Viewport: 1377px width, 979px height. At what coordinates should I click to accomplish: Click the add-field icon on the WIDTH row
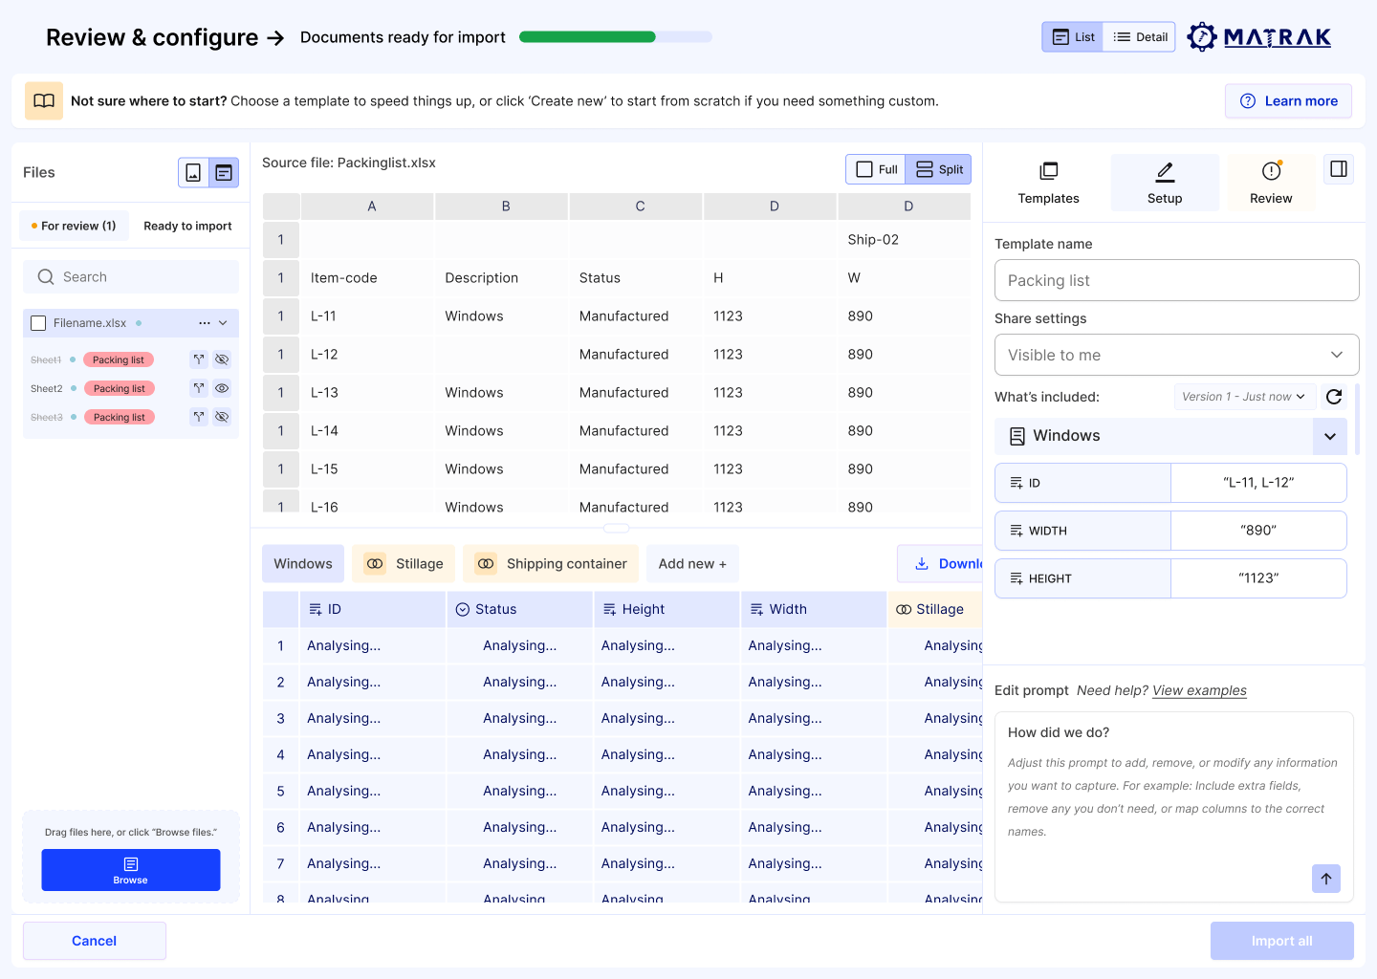pyautogui.click(x=1016, y=531)
